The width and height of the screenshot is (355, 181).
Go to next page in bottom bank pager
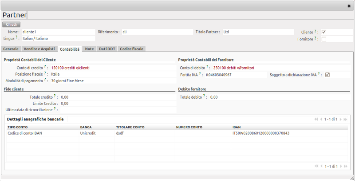(342, 166)
